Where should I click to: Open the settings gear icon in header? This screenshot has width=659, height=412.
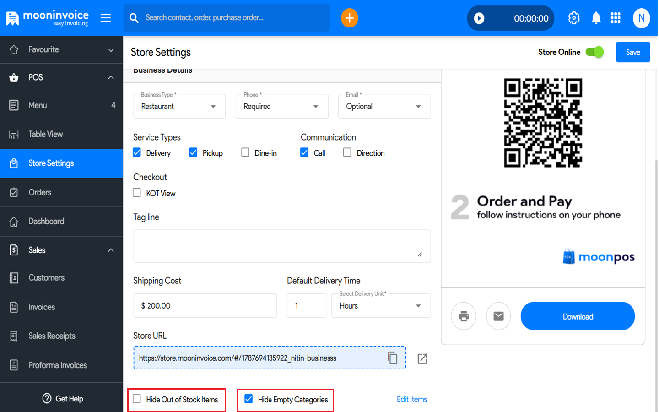574,18
